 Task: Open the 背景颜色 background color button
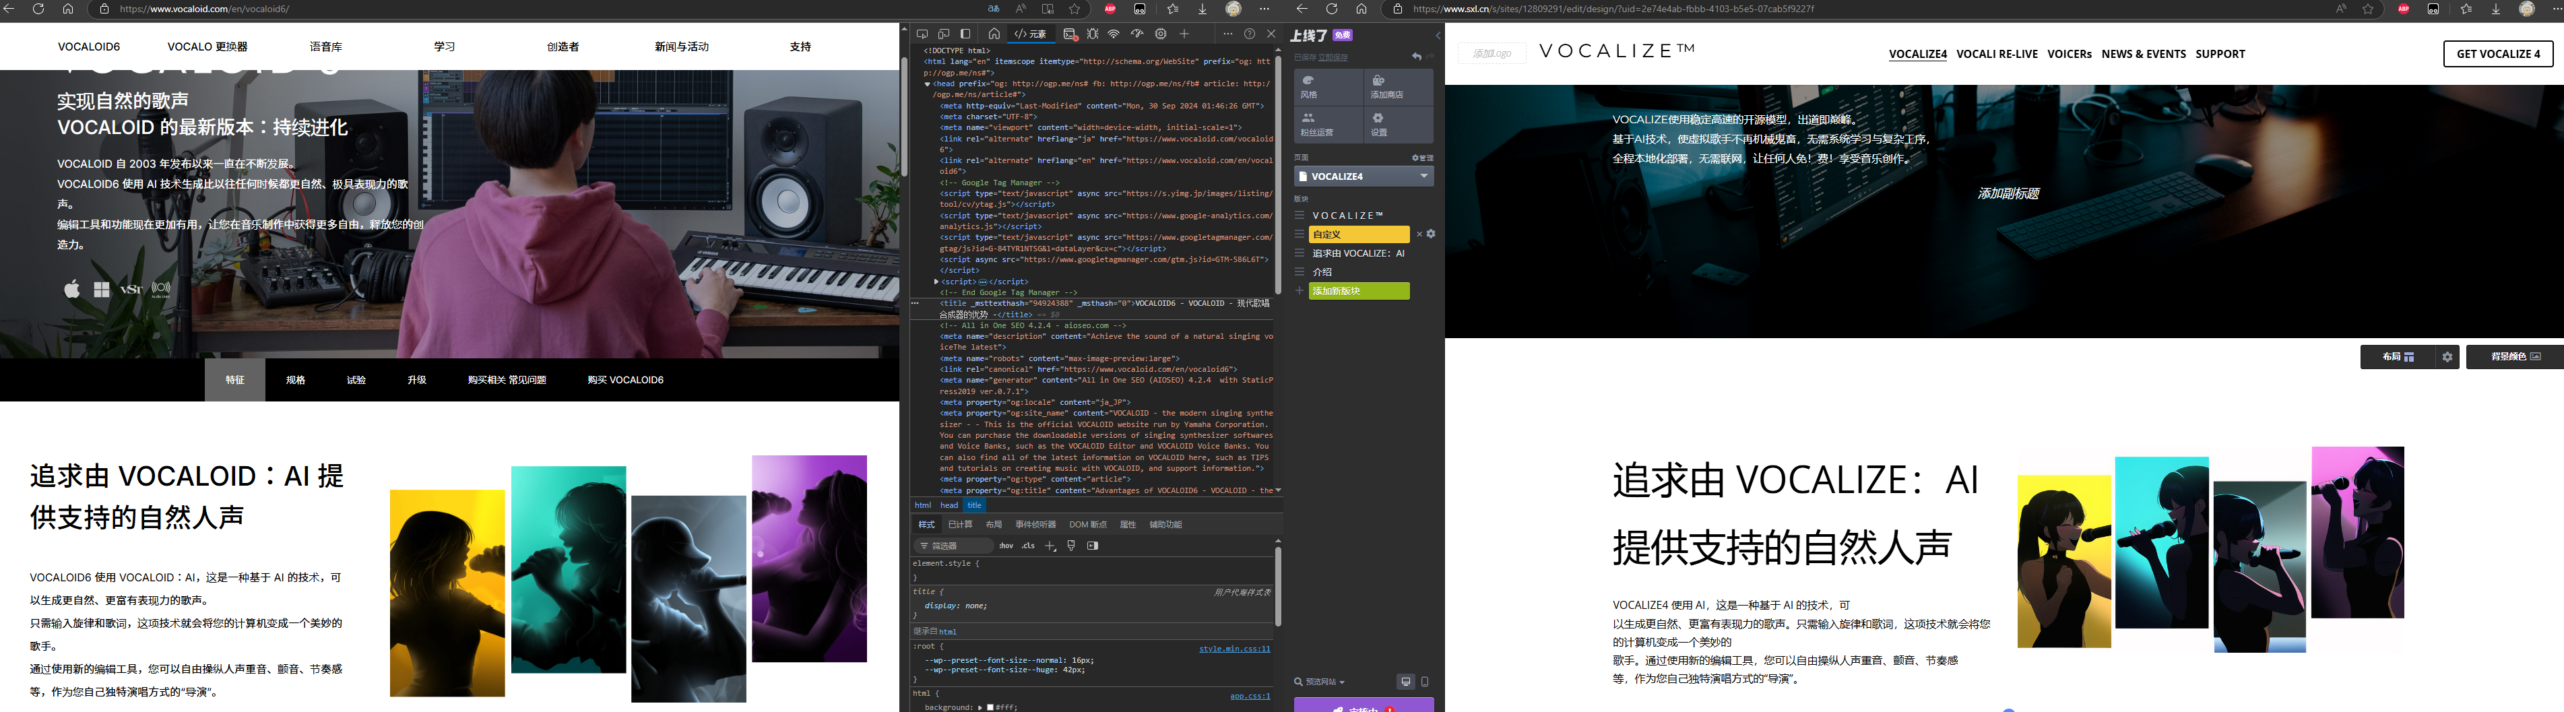coord(2515,356)
